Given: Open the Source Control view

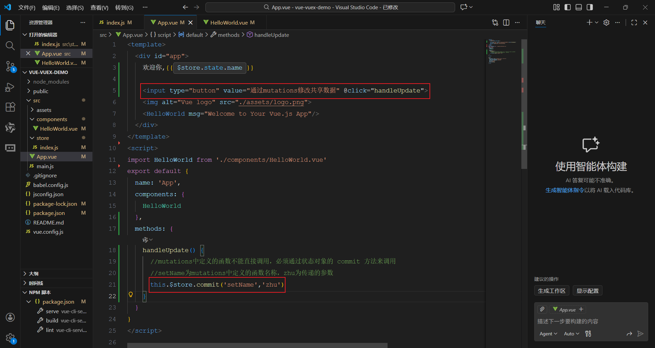Looking at the screenshot, I should (x=10, y=67).
